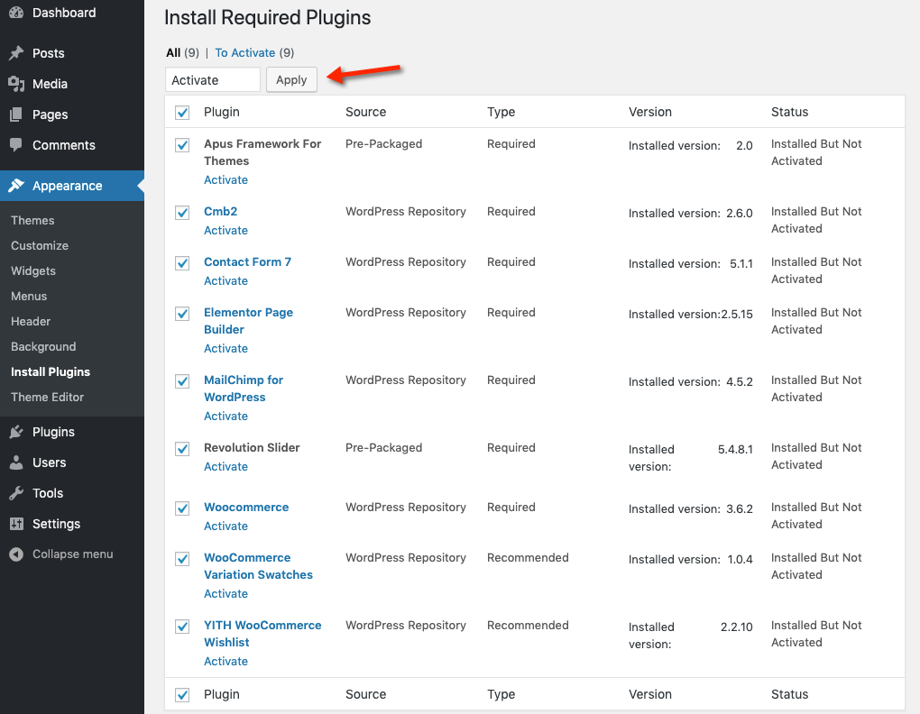Open the Contact Form 7 name link

pyautogui.click(x=248, y=262)
